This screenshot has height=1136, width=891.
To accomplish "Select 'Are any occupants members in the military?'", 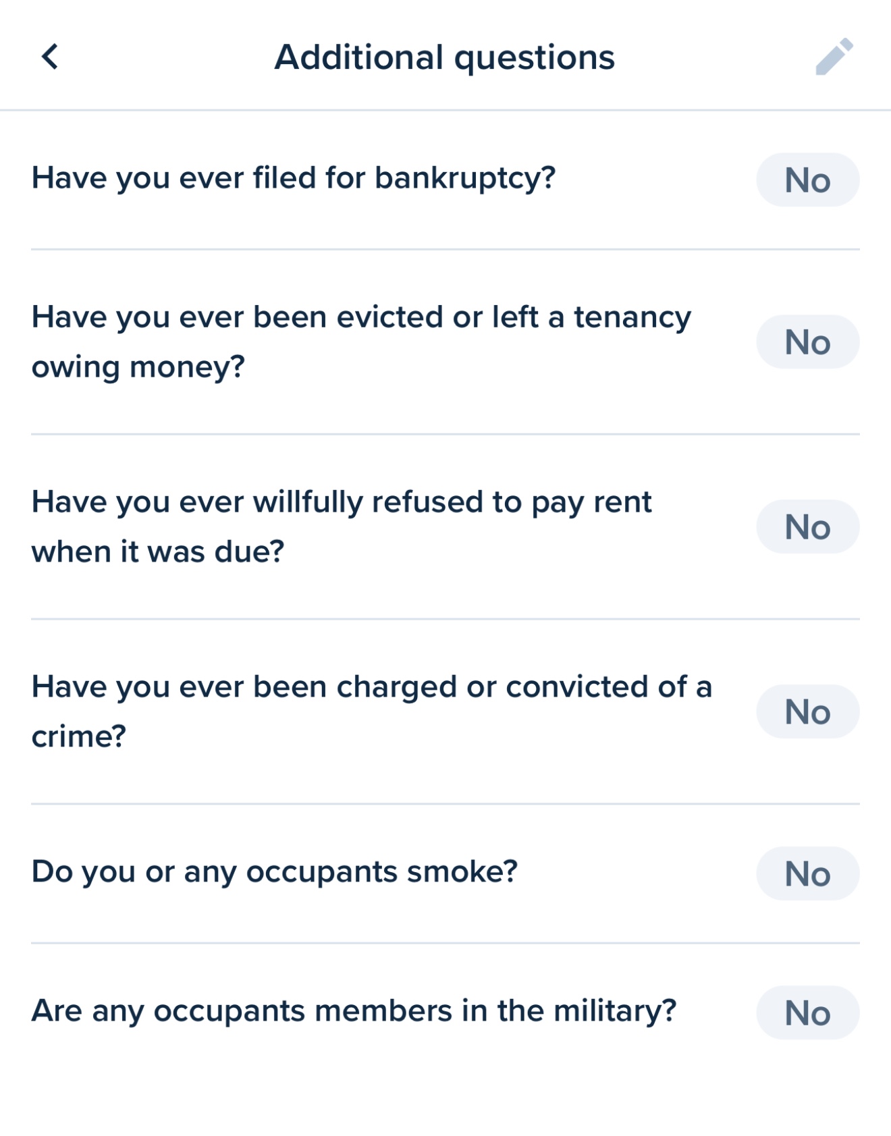I will coord(354,1011).
